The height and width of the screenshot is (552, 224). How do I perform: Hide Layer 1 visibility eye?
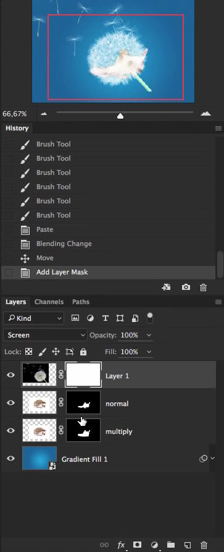(11, 375)
